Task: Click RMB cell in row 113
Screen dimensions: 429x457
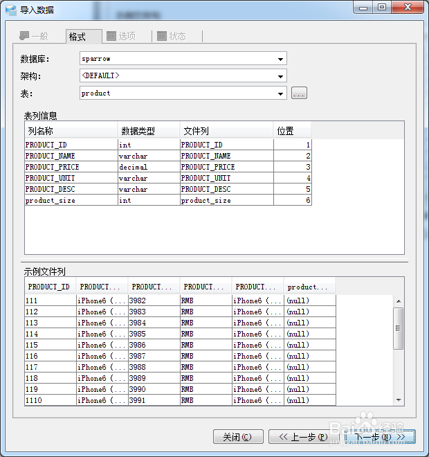Action: (206, 323)
